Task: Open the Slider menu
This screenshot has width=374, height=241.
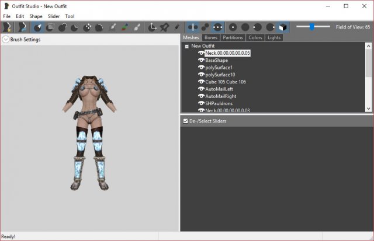Action: point(53,16)
